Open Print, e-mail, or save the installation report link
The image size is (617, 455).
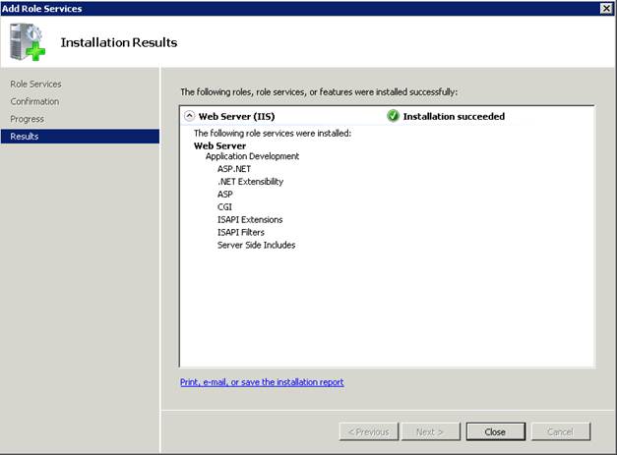262,382
